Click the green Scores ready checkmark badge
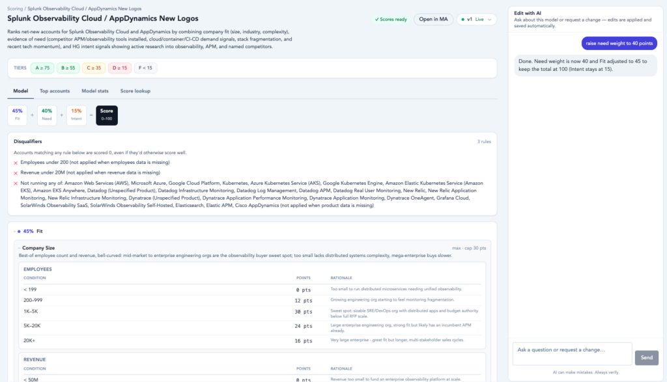The width and height of the screenshot is (667, 382). [x=391, y=20]
